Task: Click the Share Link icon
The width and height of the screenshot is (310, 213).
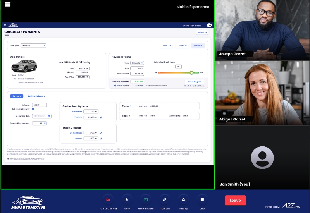Action: pyautogui.click(x=165, y=200)
